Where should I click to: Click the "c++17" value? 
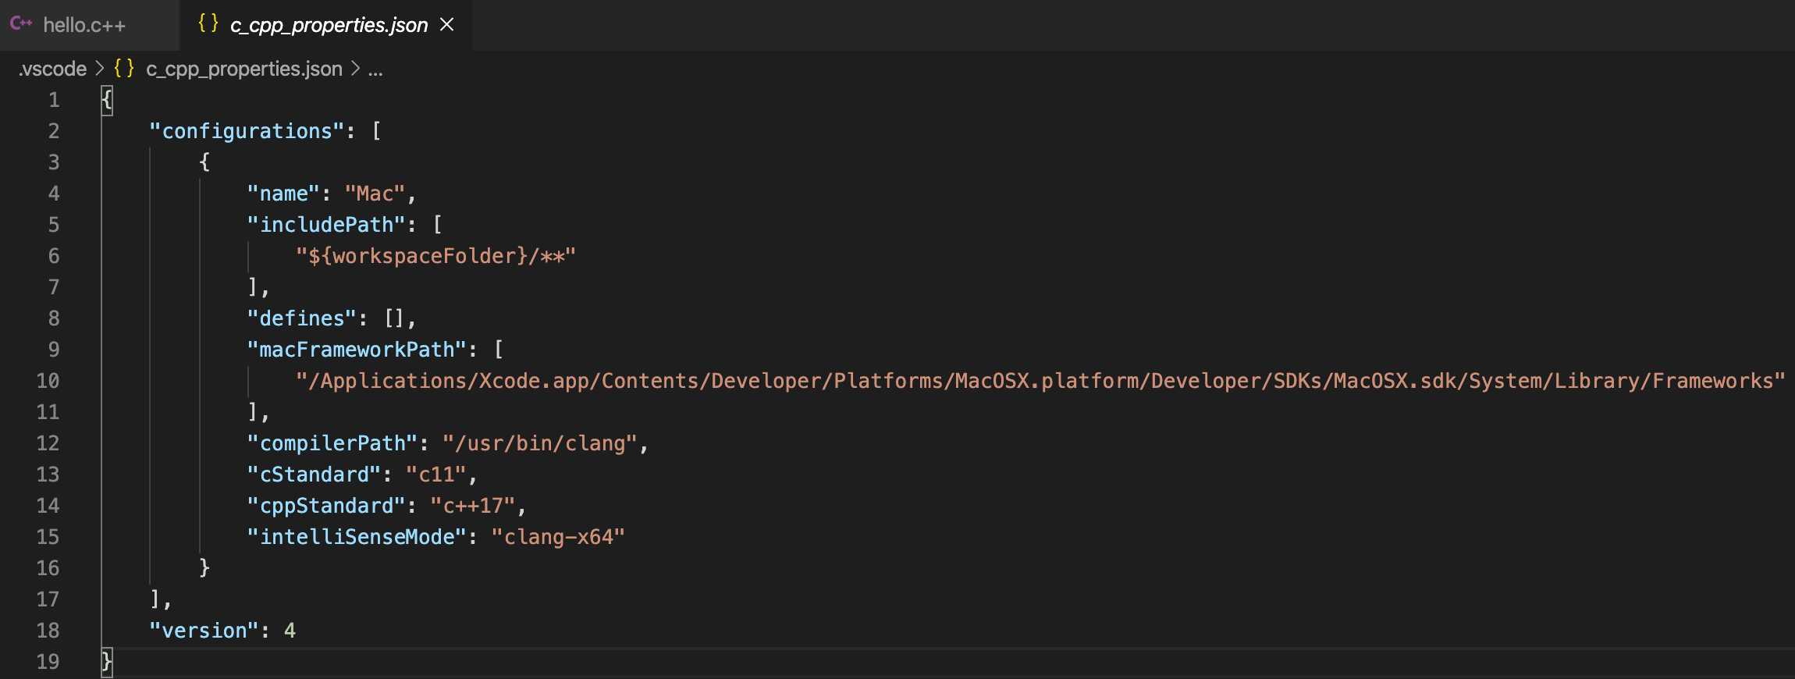click(473, 506)
